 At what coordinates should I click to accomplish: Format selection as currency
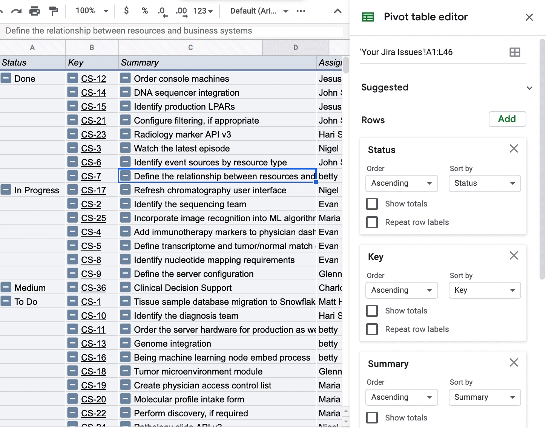[126, 11]
